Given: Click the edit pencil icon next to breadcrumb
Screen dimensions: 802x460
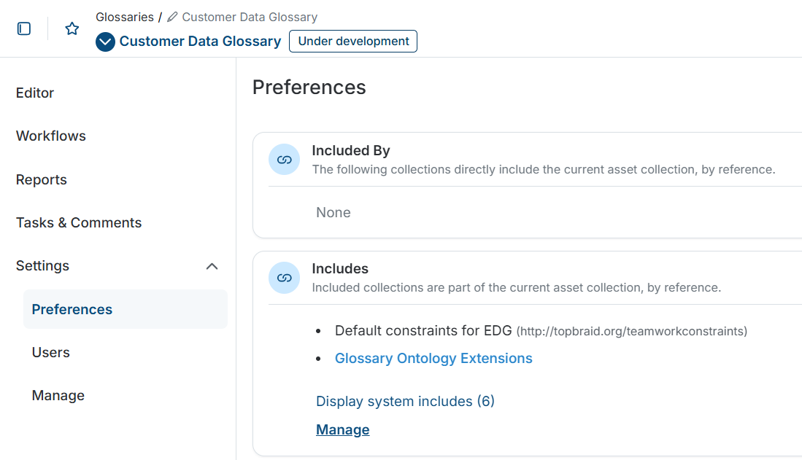Looking at the screenshot, I should click(x=172, y=16).
